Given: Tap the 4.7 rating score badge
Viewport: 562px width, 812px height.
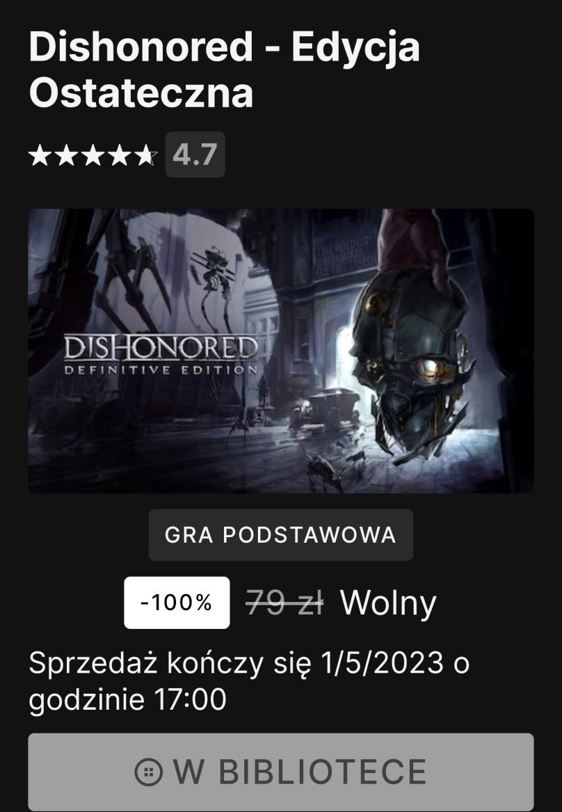Looking at the screenshot, I should (x=195, y=154).
